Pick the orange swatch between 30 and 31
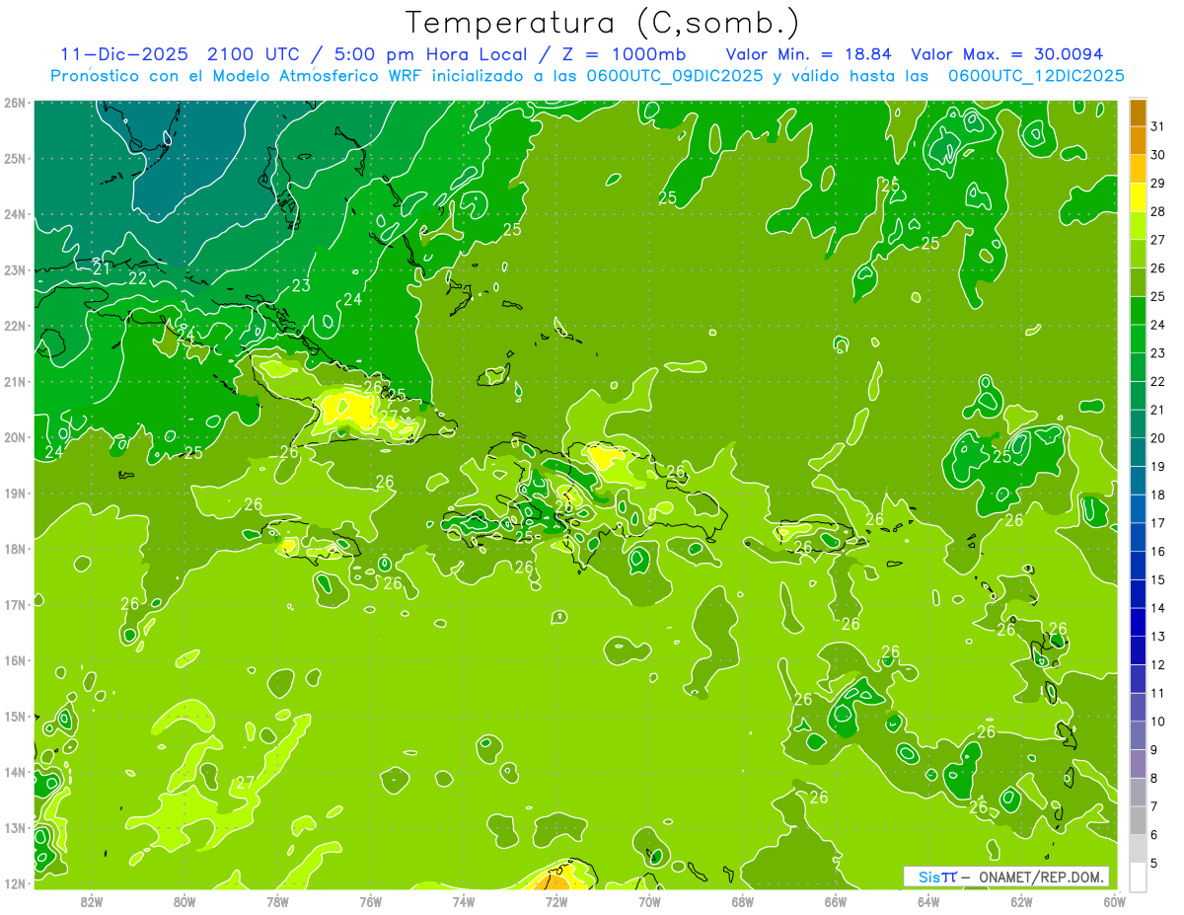Viewport: 1184px width, 915px height. [1138, 141]
